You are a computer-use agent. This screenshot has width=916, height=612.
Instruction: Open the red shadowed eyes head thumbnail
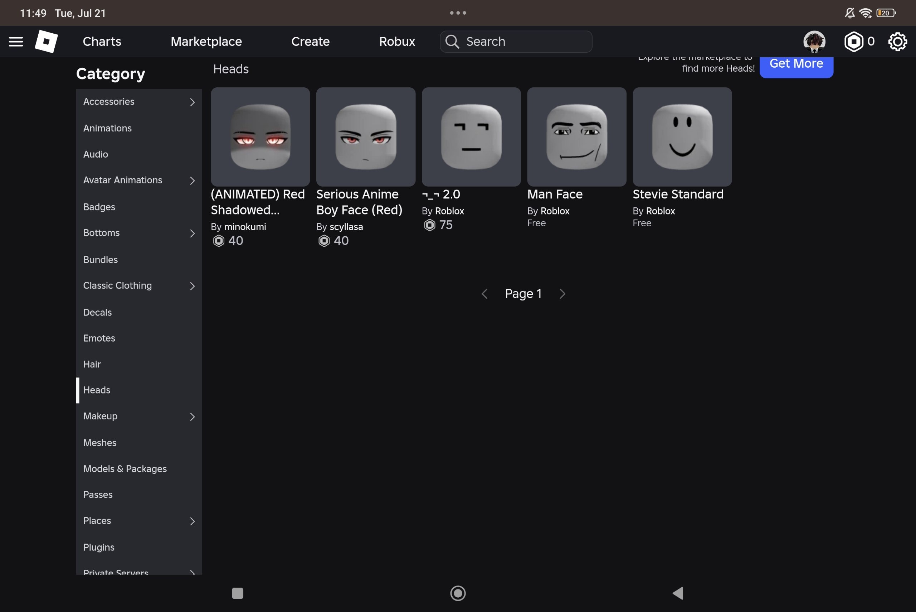260,137
